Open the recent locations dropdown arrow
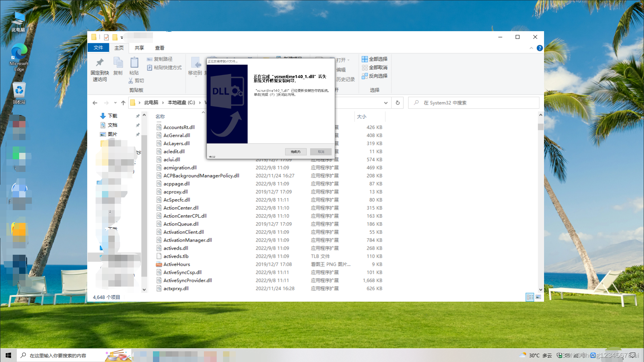This screenshot has height=362, width=644. [115, 103]
